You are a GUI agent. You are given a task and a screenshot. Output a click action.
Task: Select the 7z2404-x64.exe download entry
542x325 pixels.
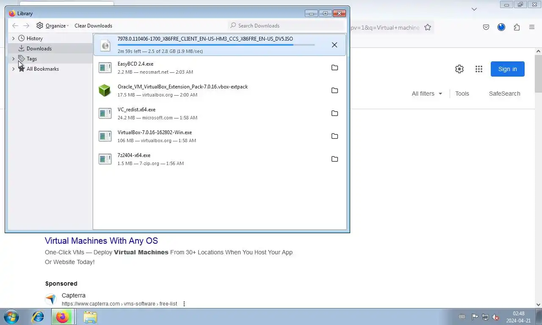pos(219,159)
